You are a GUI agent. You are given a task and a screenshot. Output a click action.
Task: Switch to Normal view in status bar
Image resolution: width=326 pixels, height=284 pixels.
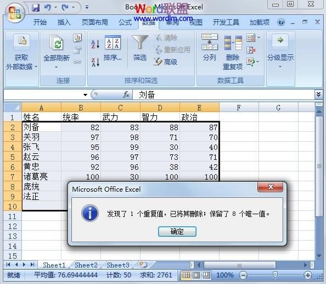[x=186, y=275]
